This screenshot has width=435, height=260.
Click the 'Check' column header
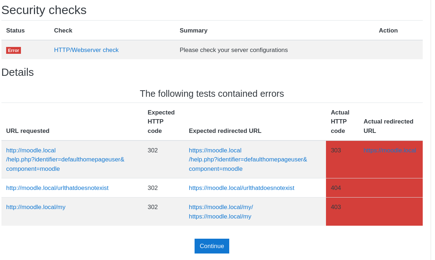click(x=63, y=30)
